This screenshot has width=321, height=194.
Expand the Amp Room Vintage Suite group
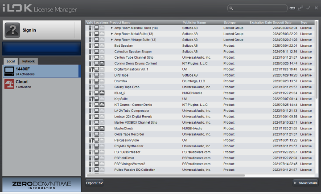[112, 40]
